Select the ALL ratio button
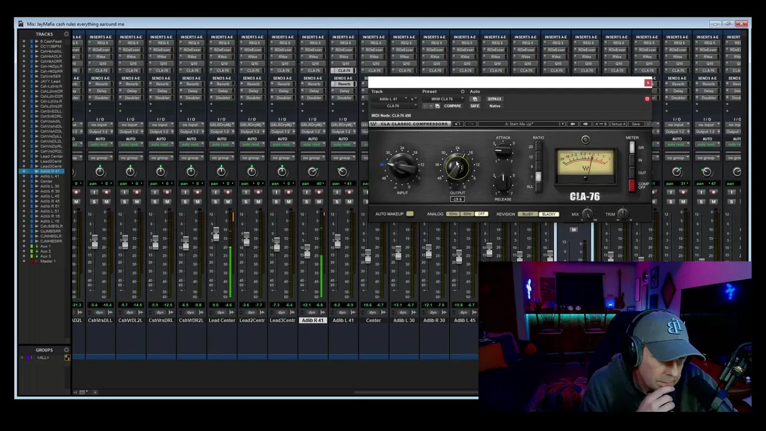Viewport: 766px width, 431px height. [x=539, y=187]
